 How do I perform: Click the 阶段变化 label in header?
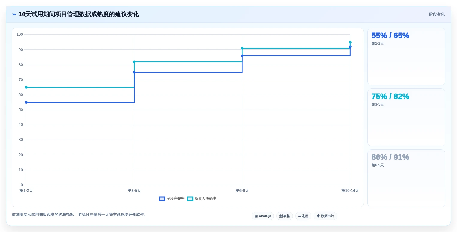click(x=437, y=14)
